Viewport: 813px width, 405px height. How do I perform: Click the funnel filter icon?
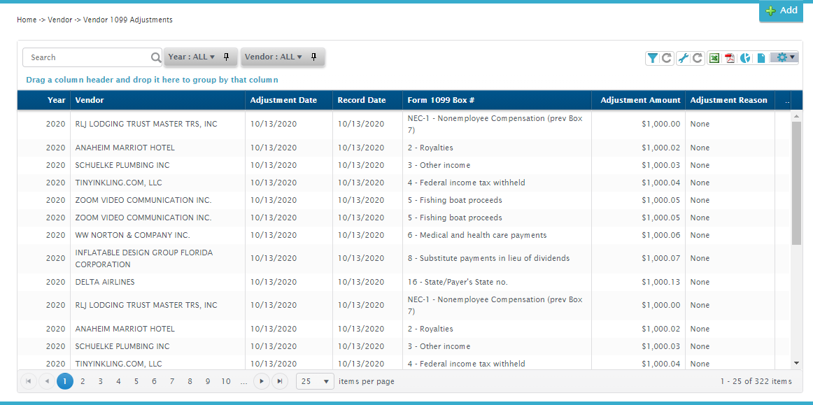point(653,58)
